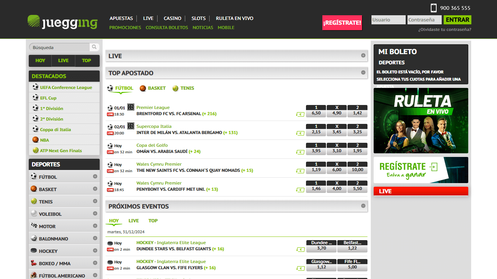
Task: Expand the MOTOR sports category
Action: (x=95, y=226)
